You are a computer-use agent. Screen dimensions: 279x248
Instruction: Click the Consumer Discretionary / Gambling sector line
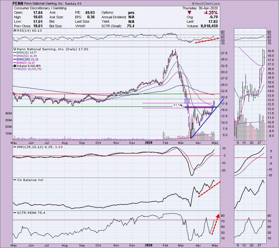coord(40,8)
